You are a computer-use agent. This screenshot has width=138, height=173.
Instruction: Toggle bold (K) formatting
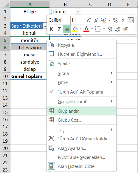pyautogui.click(x=51, y=29)
